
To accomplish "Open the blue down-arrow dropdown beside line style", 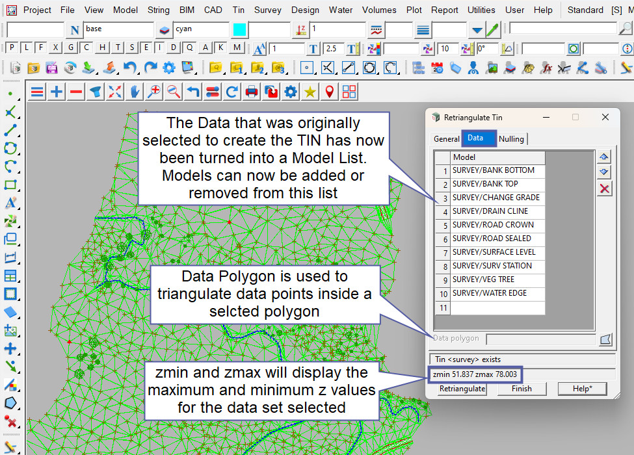I will 477,30.
